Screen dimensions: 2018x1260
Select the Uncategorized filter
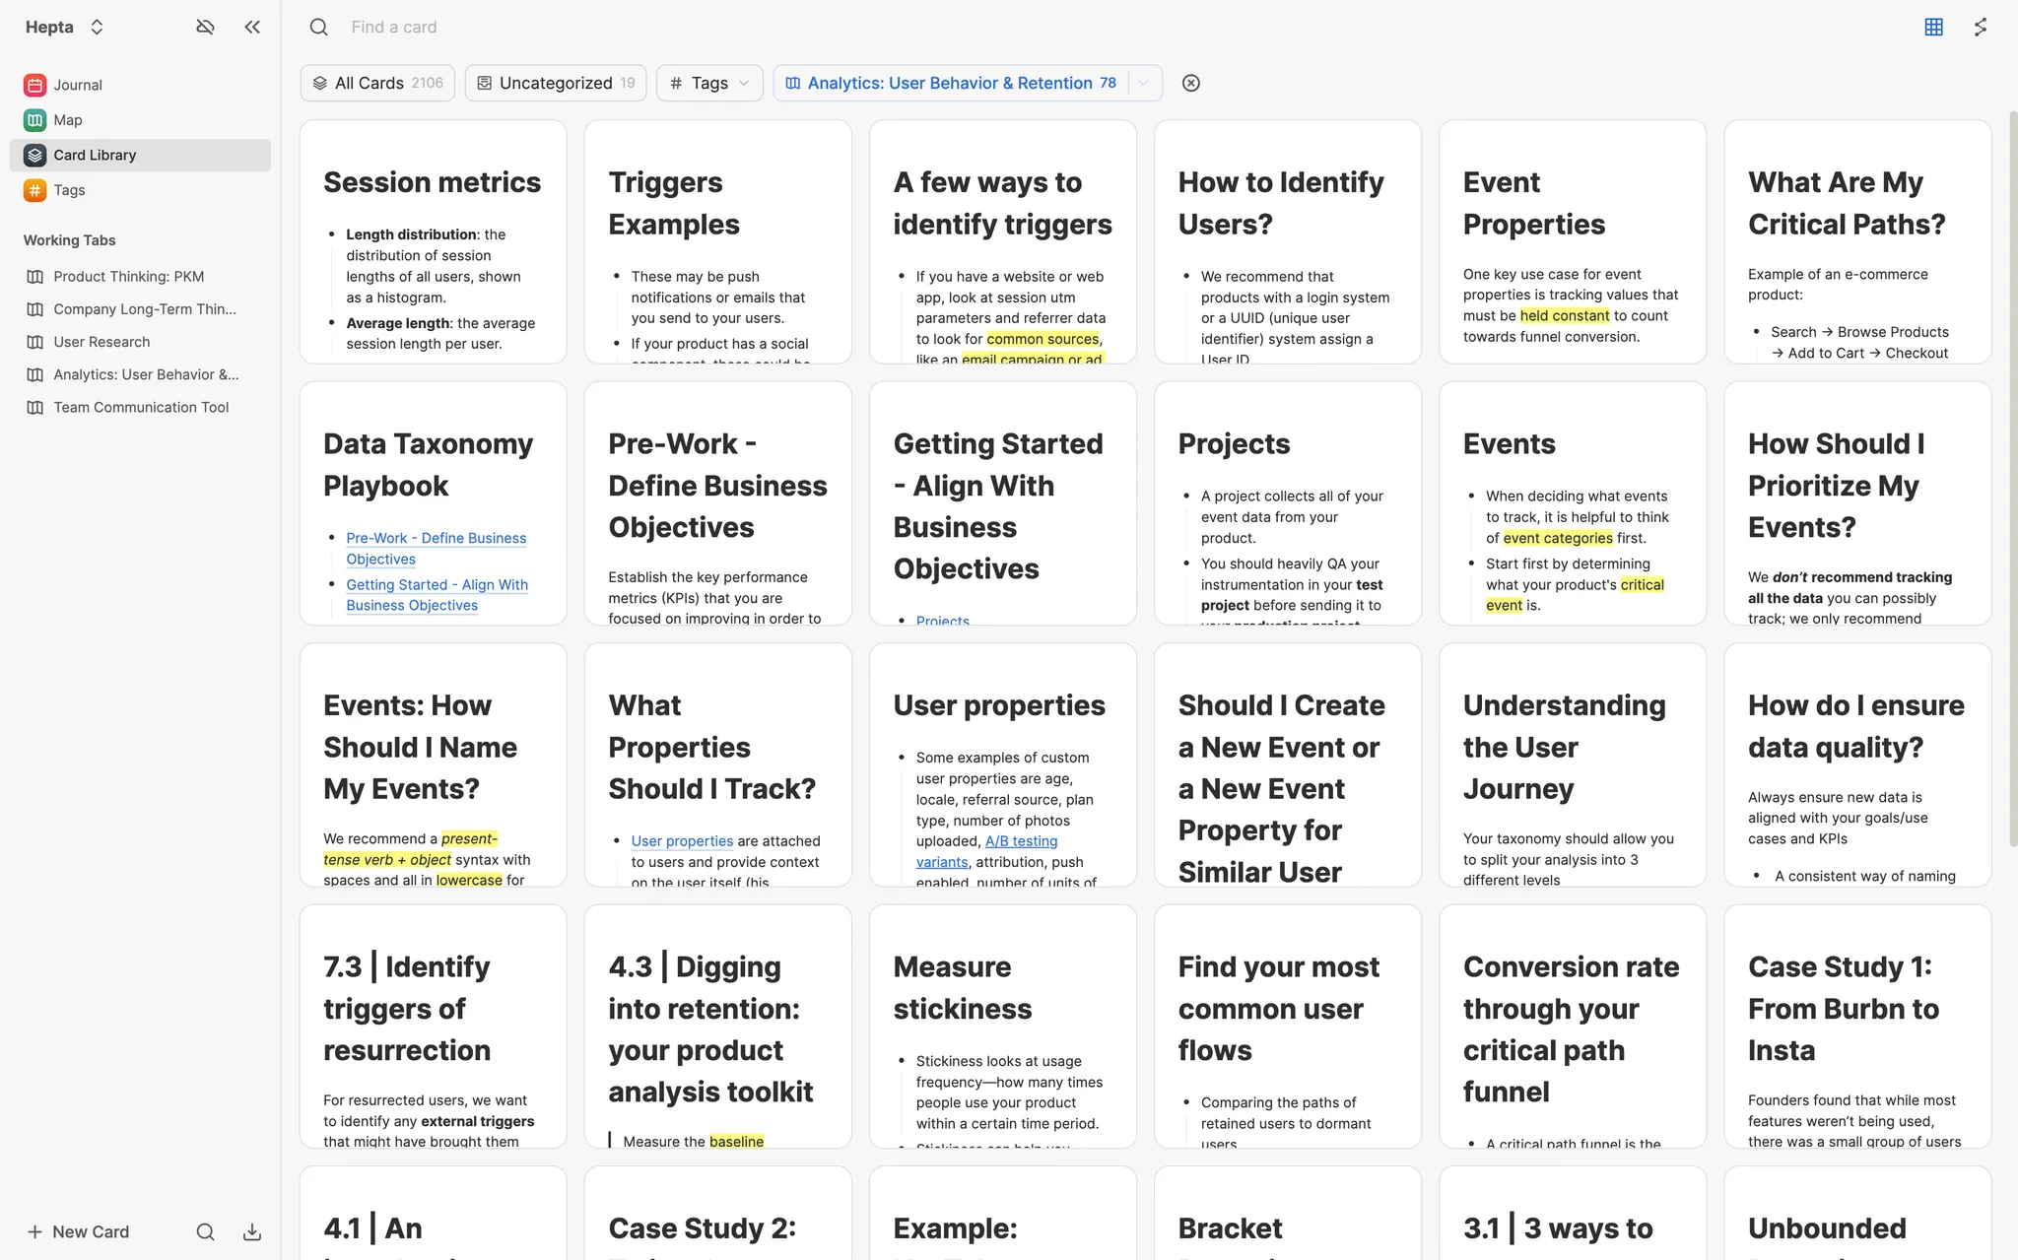click(x=556, y=83)
